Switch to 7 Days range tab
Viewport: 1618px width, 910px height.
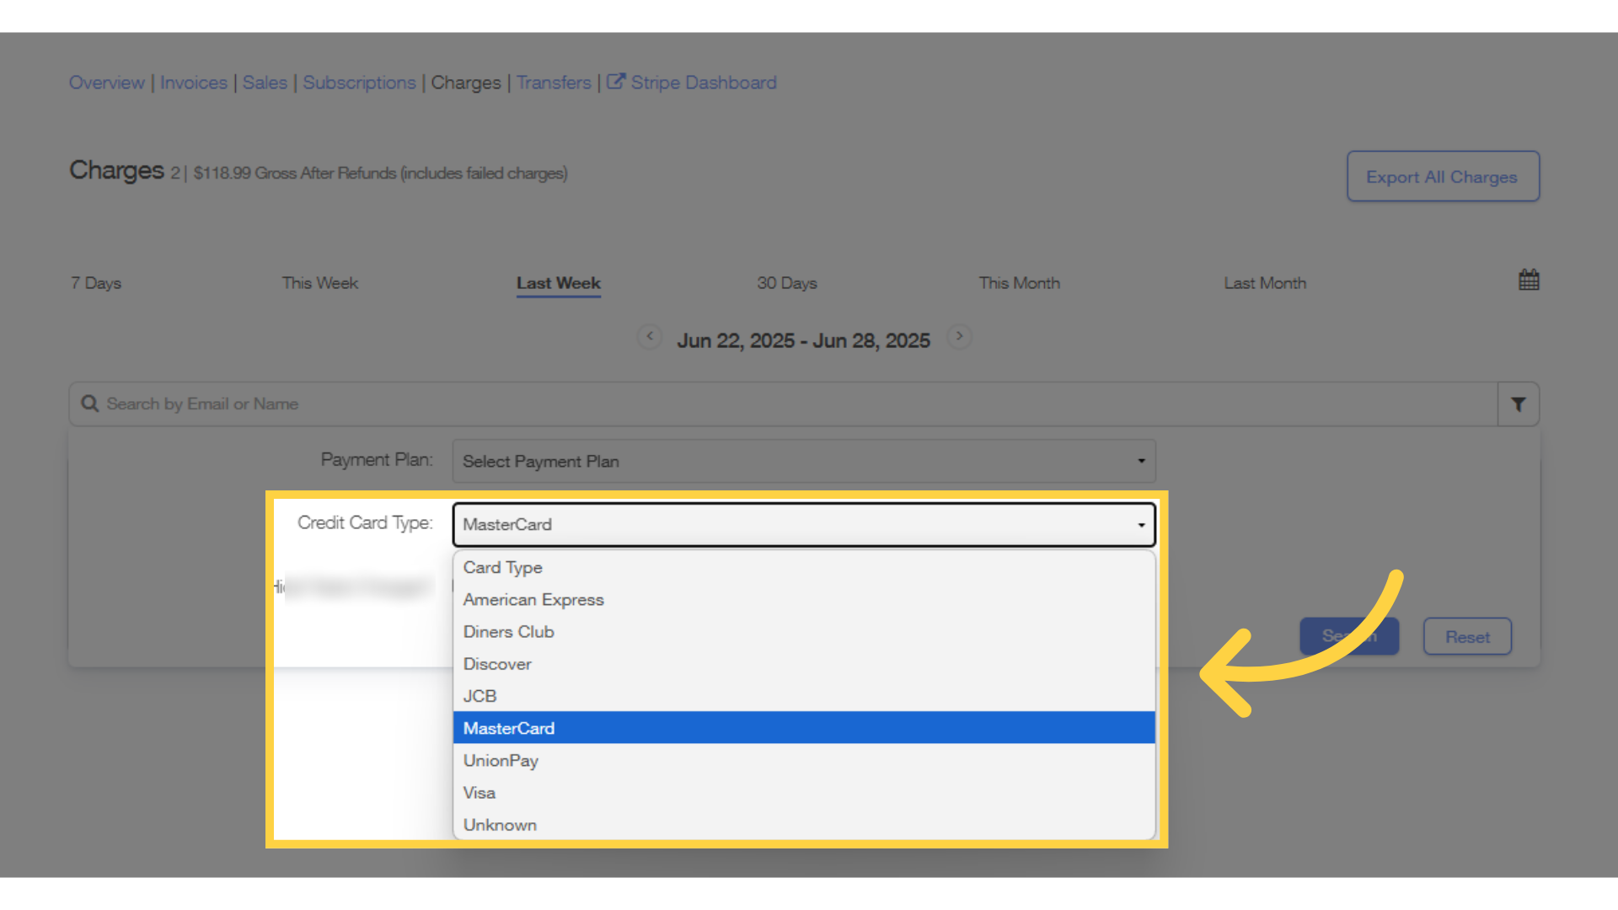(96, 283)
